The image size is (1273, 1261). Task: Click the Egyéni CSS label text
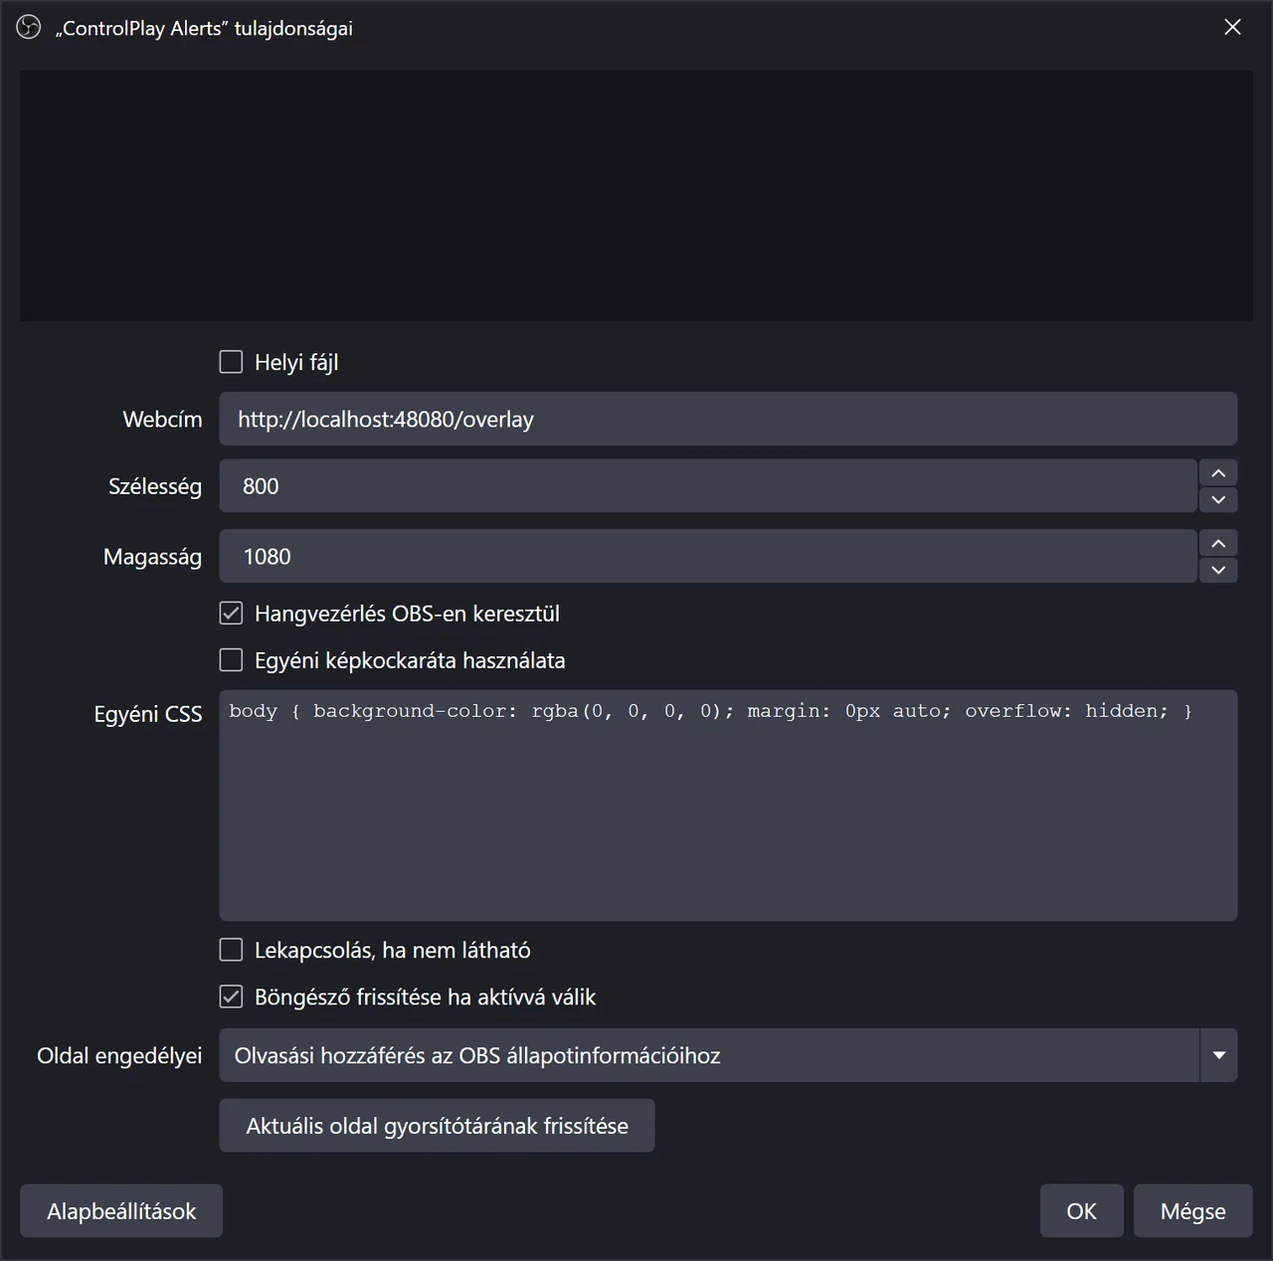point(148,714)
